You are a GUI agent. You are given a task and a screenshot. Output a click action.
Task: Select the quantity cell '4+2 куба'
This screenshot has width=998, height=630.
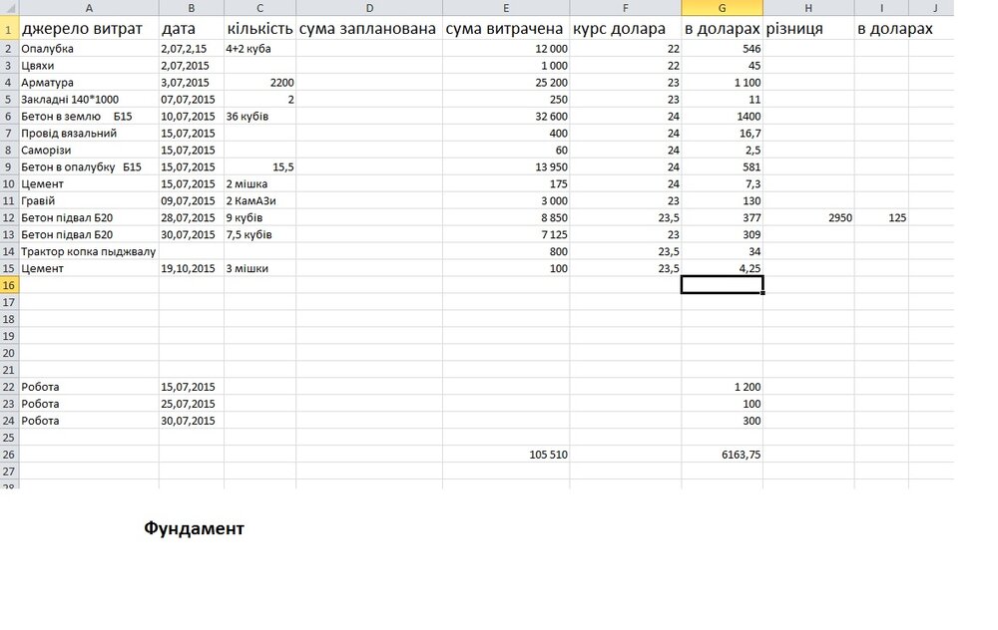[x=259, y=49]
